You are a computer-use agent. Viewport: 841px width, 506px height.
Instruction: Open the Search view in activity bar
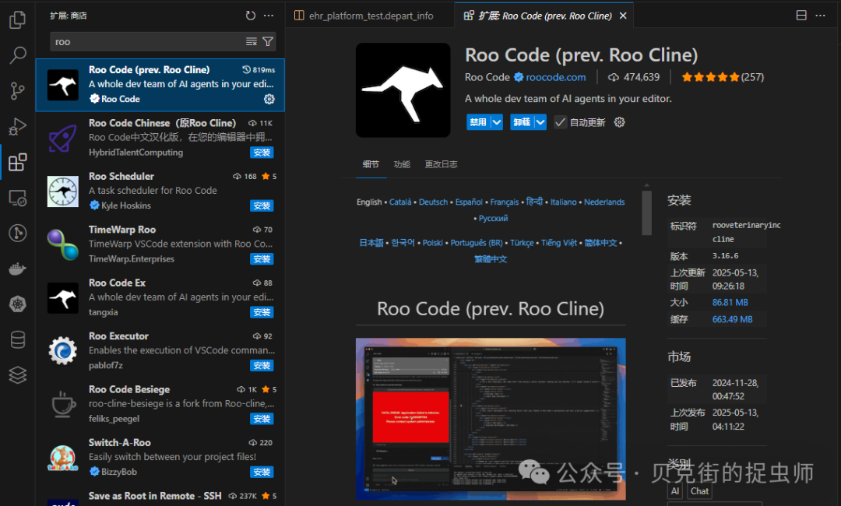click(18, 54)
